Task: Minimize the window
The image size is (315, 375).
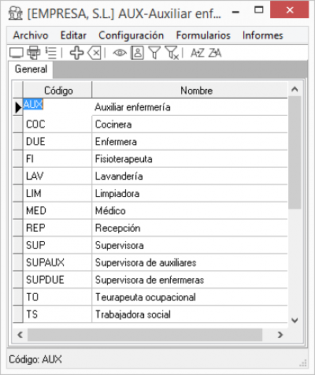Action: tap(236, 12)
